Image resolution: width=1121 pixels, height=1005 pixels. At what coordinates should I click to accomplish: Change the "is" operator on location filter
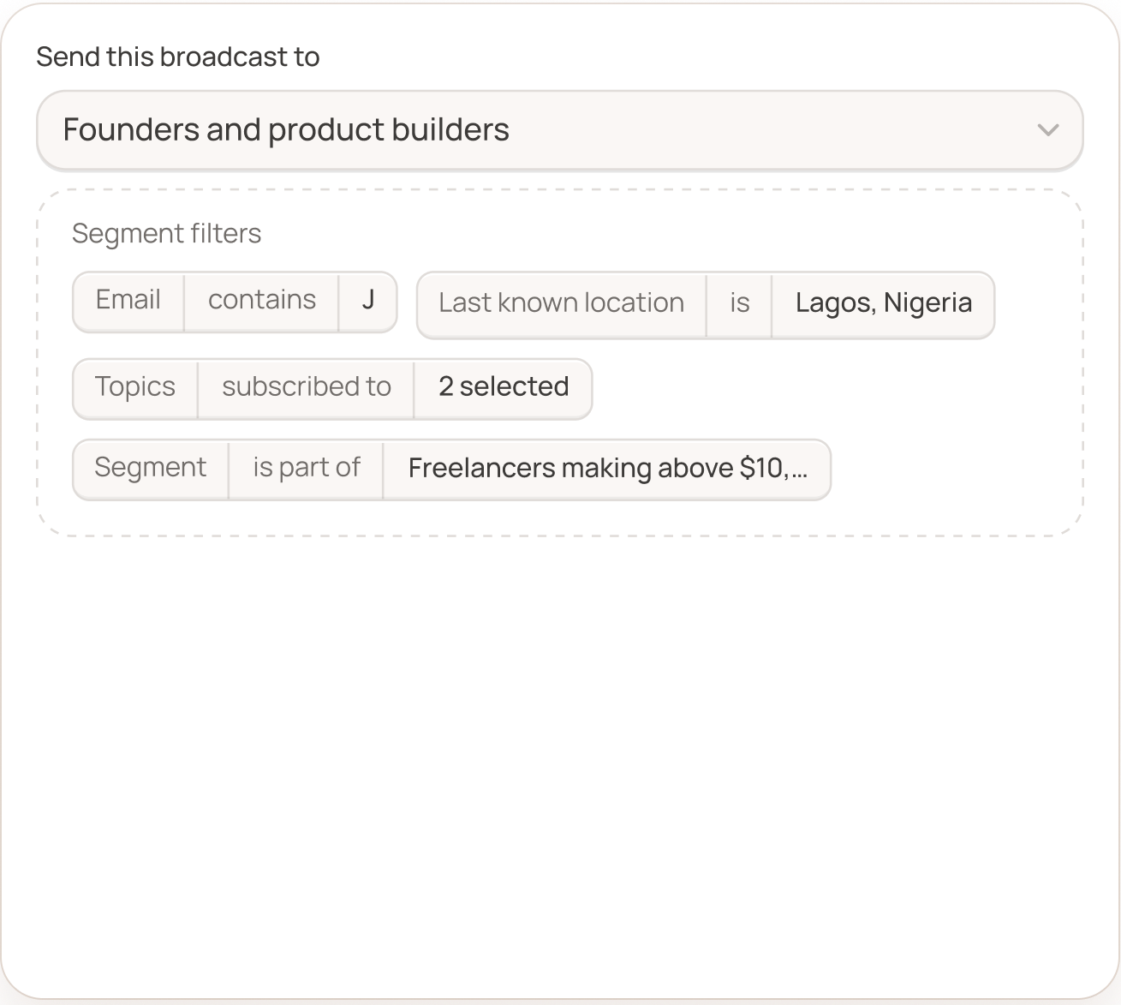738,303
